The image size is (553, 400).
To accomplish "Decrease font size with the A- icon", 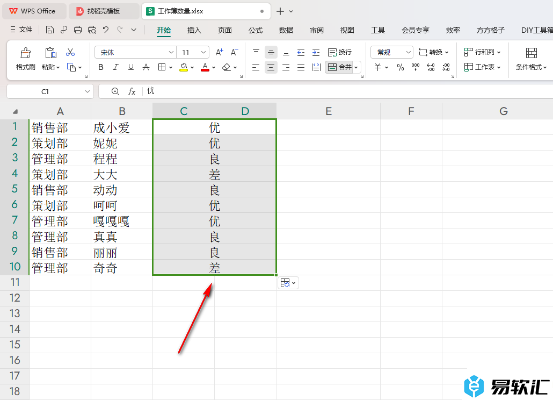I will coord(234,52).
